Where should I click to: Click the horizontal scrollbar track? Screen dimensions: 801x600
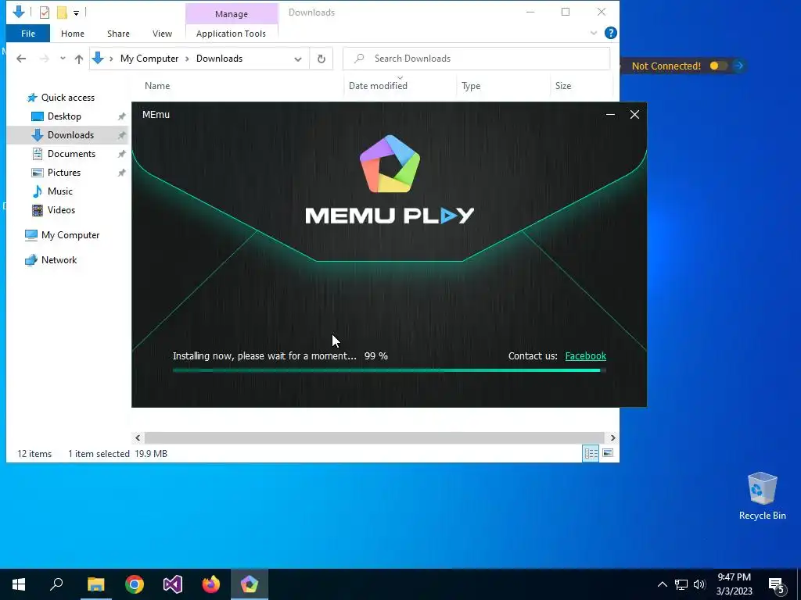tap(375, 437)
